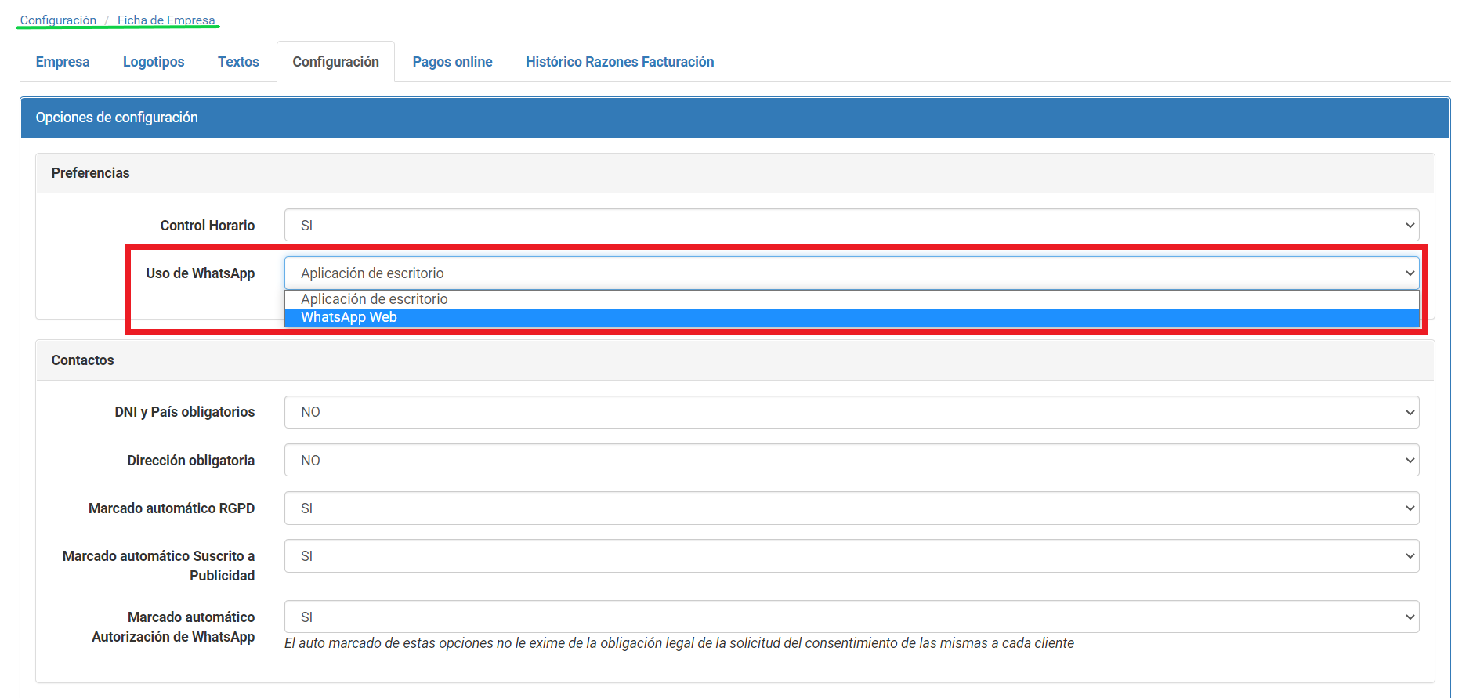This screenshot has width=1462, height=698.
Task: Click the Suscrito a Publicidad label
Action: pyautogui.click(x=159, y=566)
